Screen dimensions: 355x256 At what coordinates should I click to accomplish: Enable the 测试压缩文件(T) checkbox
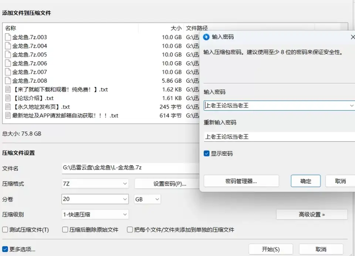click(5, 230)
